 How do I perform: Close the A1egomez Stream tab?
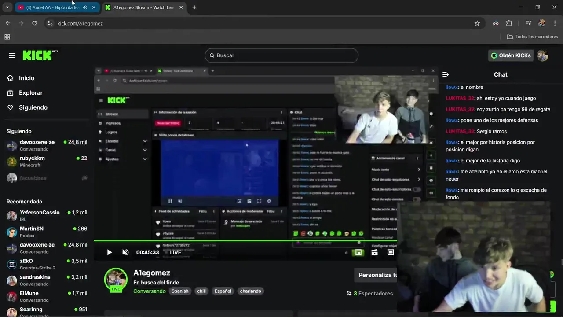pos(181,7)
